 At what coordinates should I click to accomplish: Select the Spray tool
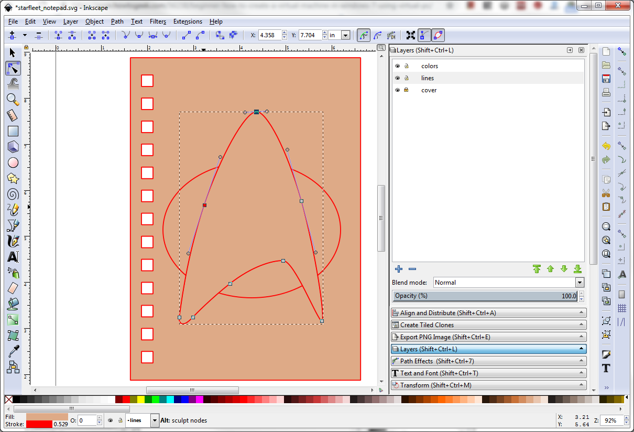[13, 273]
